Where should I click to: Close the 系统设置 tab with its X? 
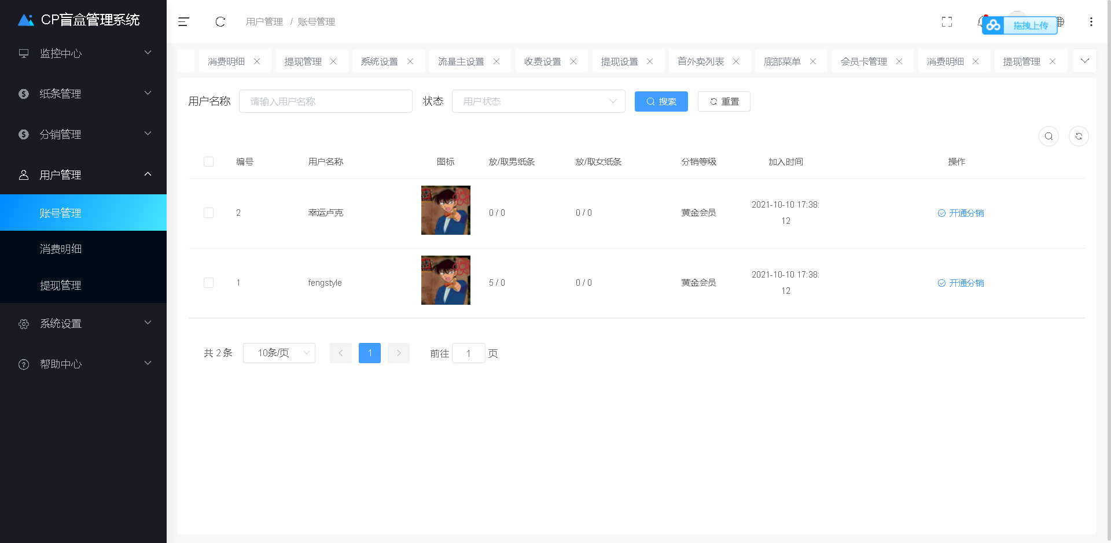click(x=410, y=61)
